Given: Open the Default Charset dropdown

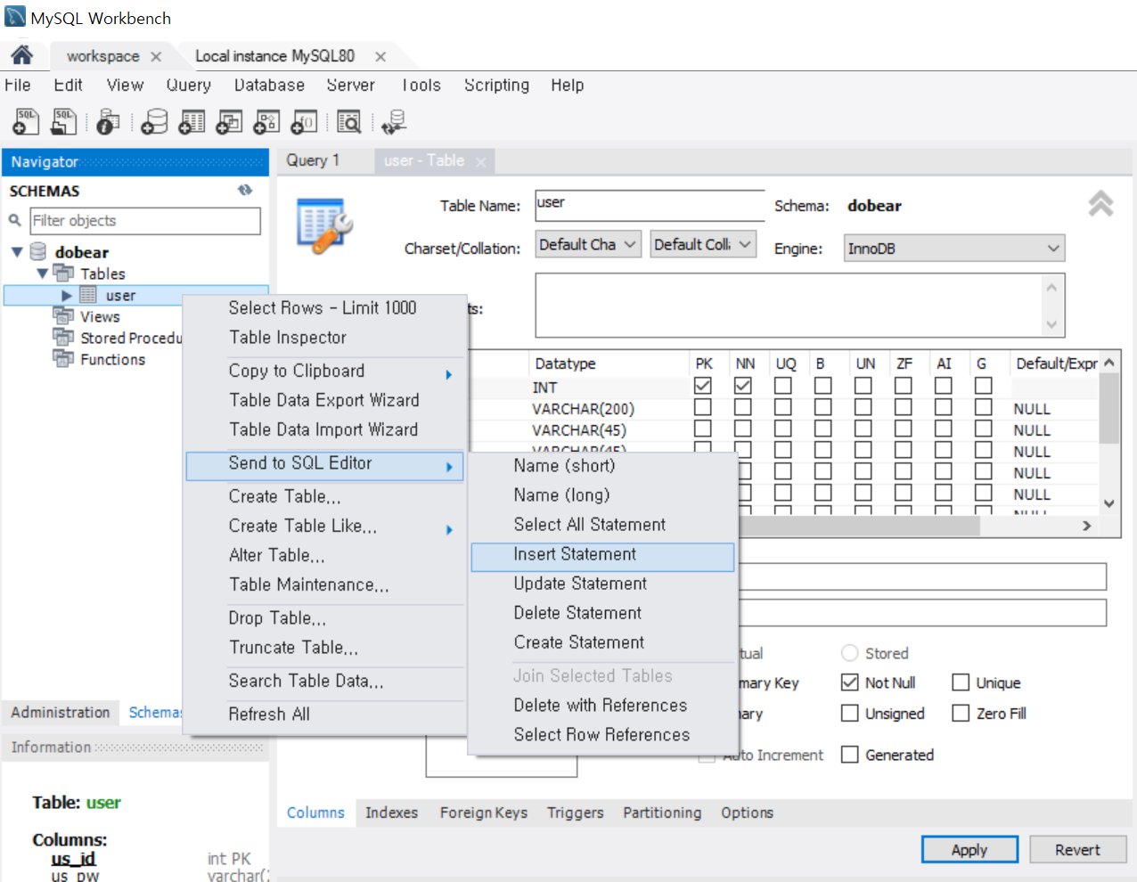Looking at the screenshot, I should click(x=588, y=244).
